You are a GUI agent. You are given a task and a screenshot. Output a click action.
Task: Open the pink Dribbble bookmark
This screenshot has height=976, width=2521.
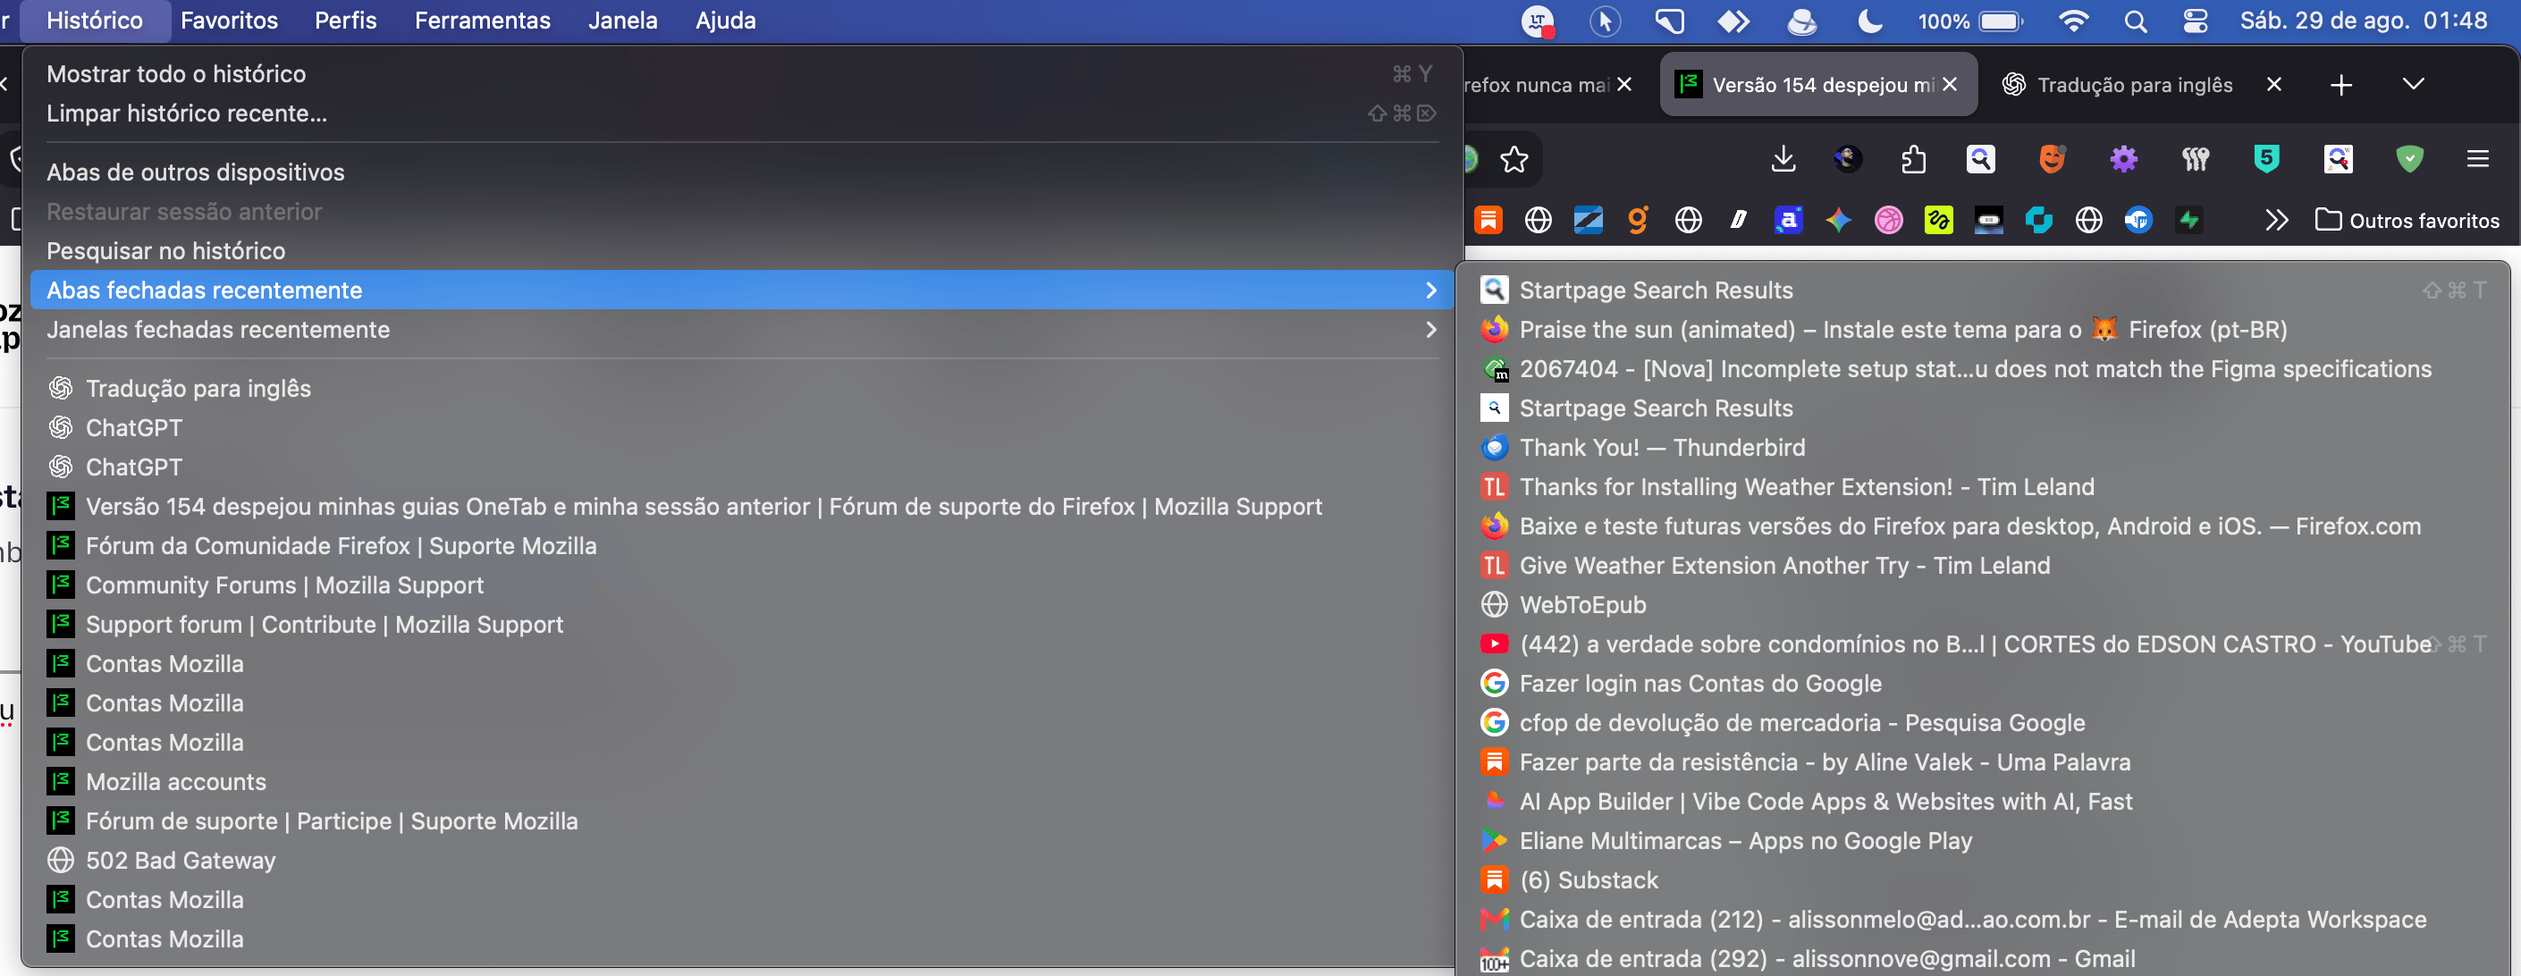(1888, 220)
